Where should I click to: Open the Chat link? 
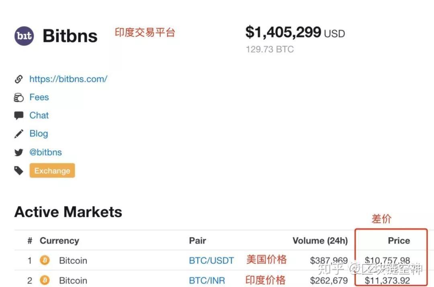coord(39,116)
